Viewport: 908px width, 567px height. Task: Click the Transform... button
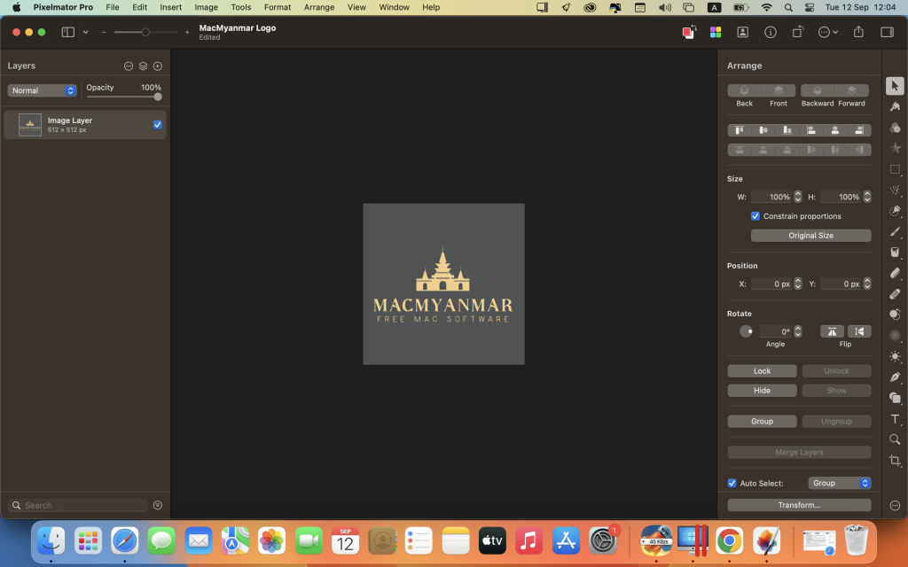coord(799,505)
